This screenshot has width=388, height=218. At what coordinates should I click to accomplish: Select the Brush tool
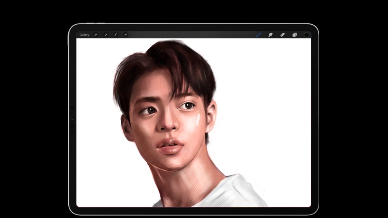click(259, 35)
